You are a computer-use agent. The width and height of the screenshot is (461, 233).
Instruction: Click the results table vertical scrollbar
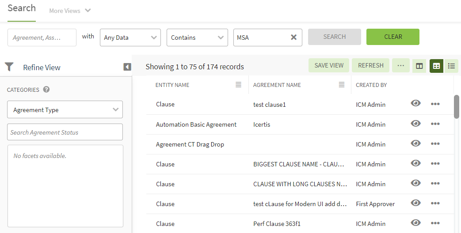point(457,107)
